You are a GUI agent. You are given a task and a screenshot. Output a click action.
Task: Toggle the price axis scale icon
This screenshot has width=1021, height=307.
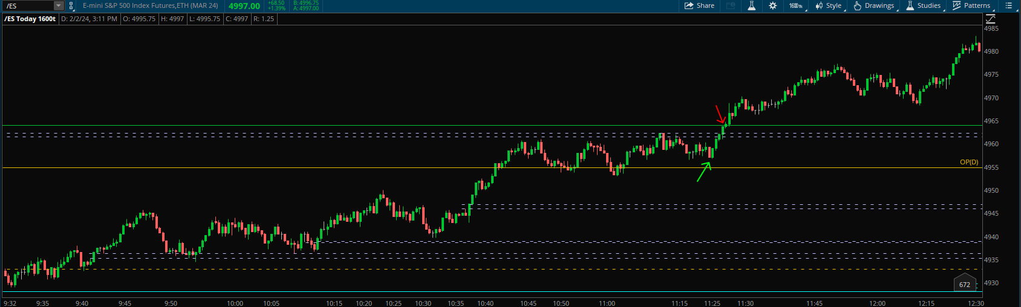(x=990, y=19)
